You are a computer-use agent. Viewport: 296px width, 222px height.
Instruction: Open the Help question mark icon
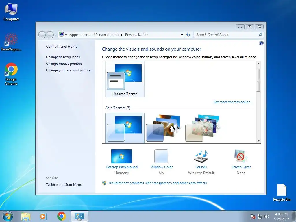pyautogui.click(x=261, y=43)
